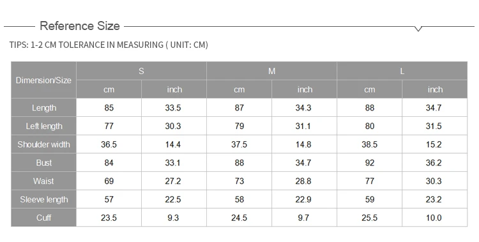The image size is (479, 242).
Task: Select the Shoulder width row label
Action: [43, 144]
